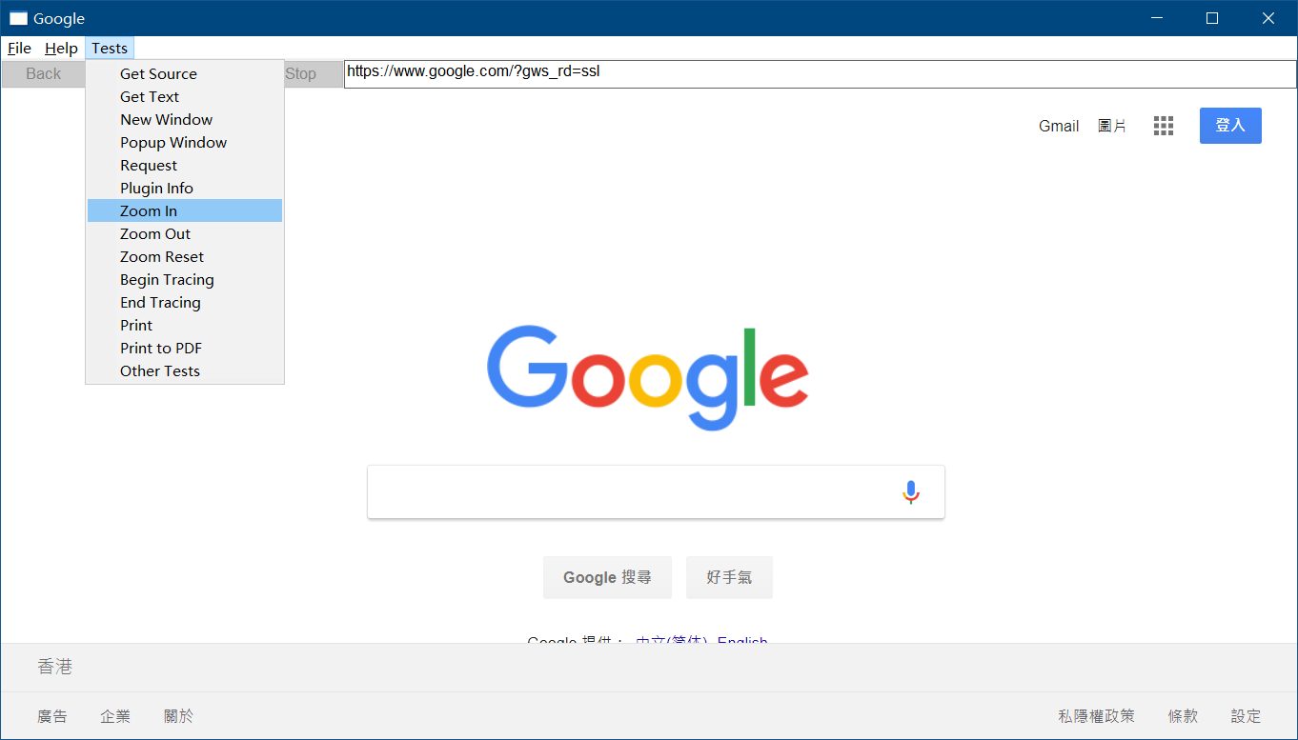Viewport: 1298px width, 740px height.
Task: Select Popup Window menu entry
Action: coord(185,143)
